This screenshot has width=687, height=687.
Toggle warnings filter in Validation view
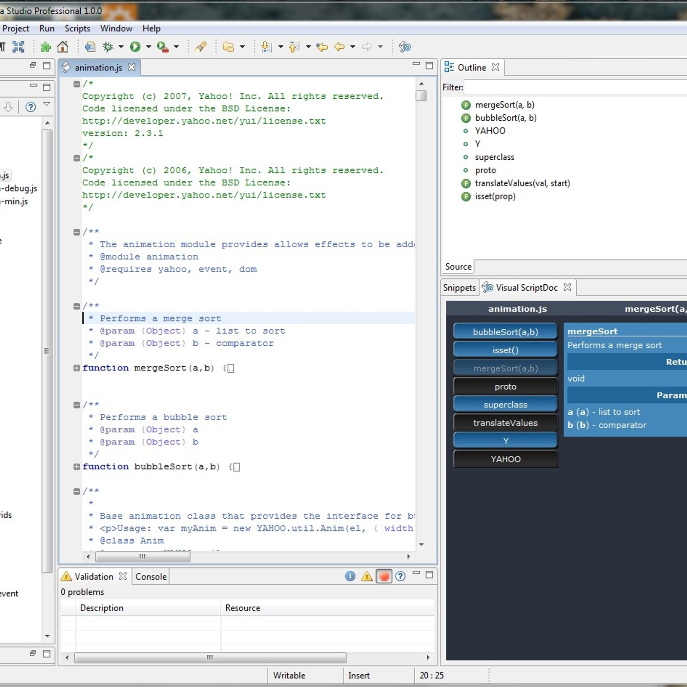coord(367,576)
